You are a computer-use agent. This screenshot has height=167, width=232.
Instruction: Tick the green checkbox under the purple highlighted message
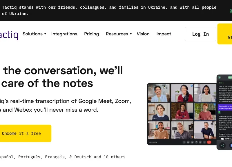[x=219, y=112]
